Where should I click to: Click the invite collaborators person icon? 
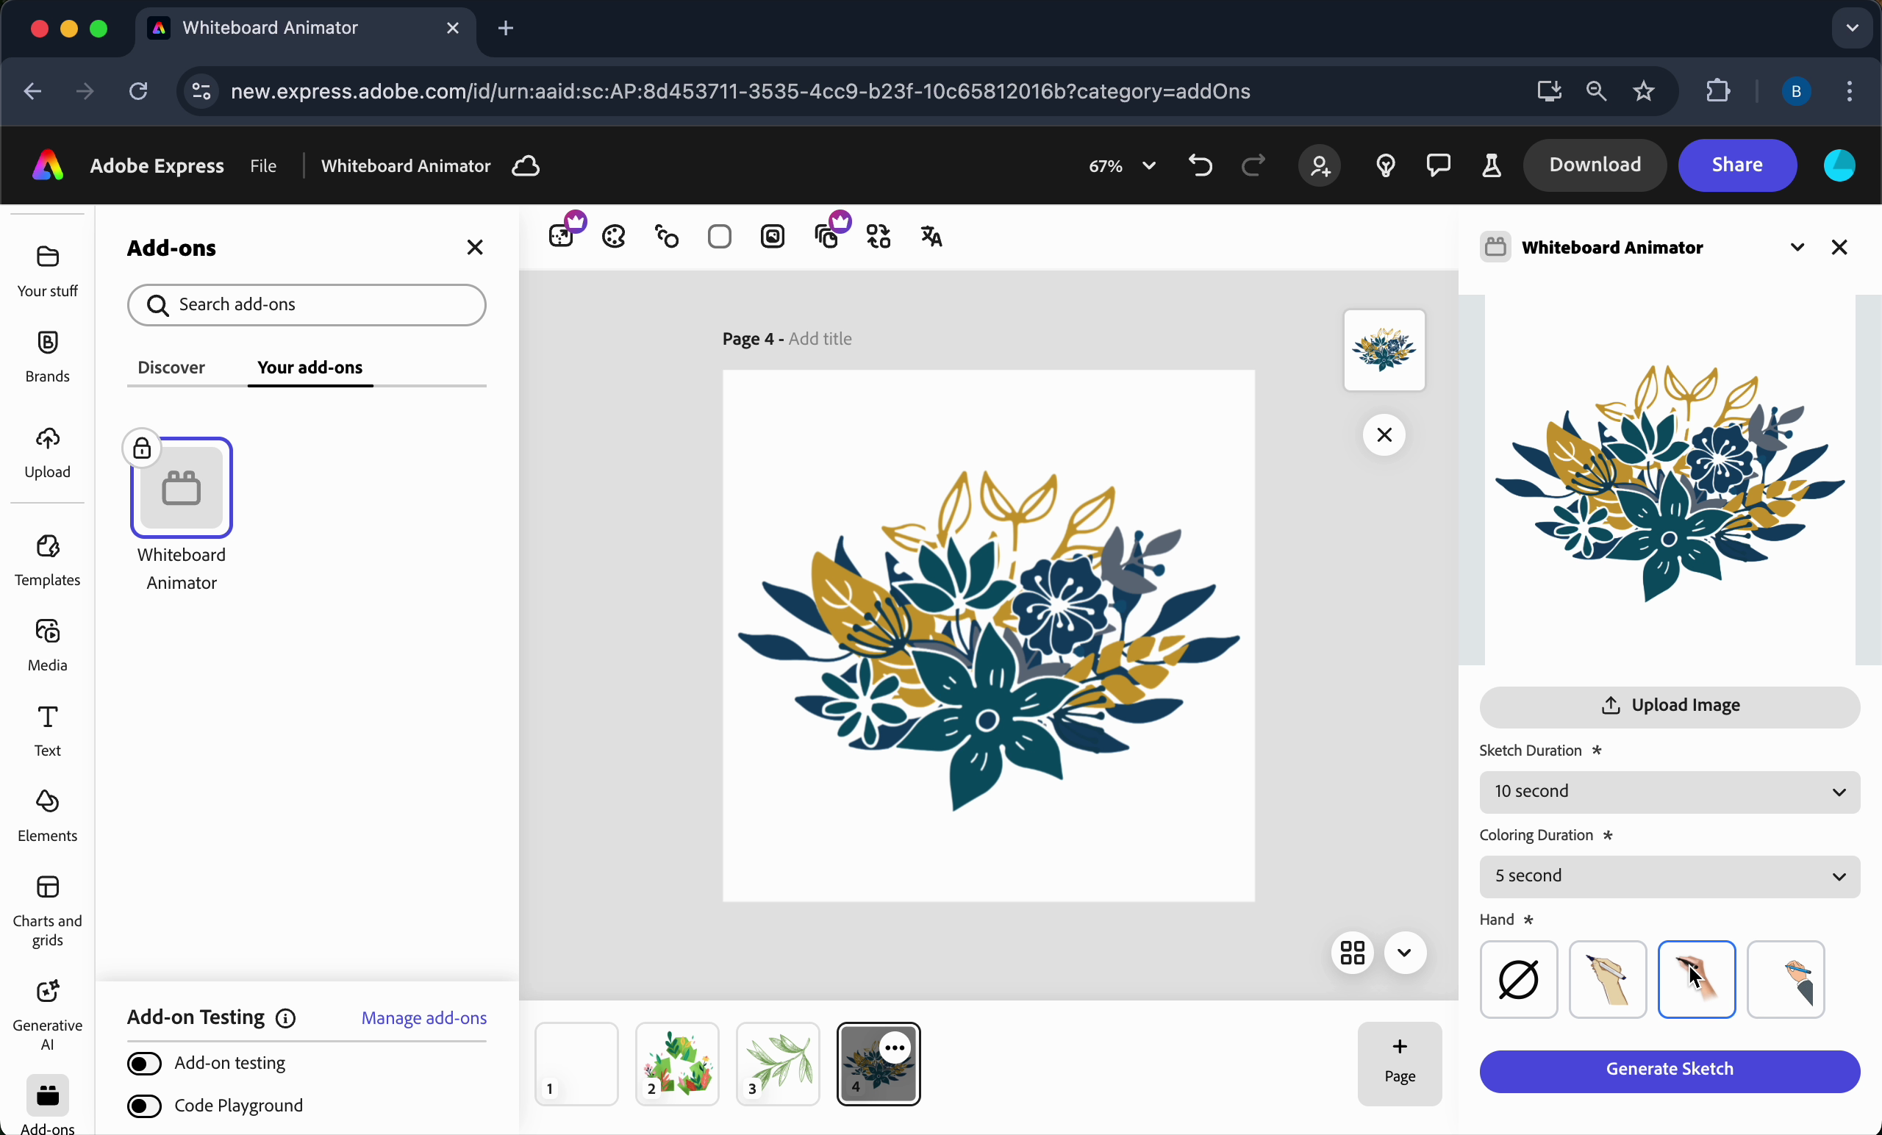[x=1320, y=165]
